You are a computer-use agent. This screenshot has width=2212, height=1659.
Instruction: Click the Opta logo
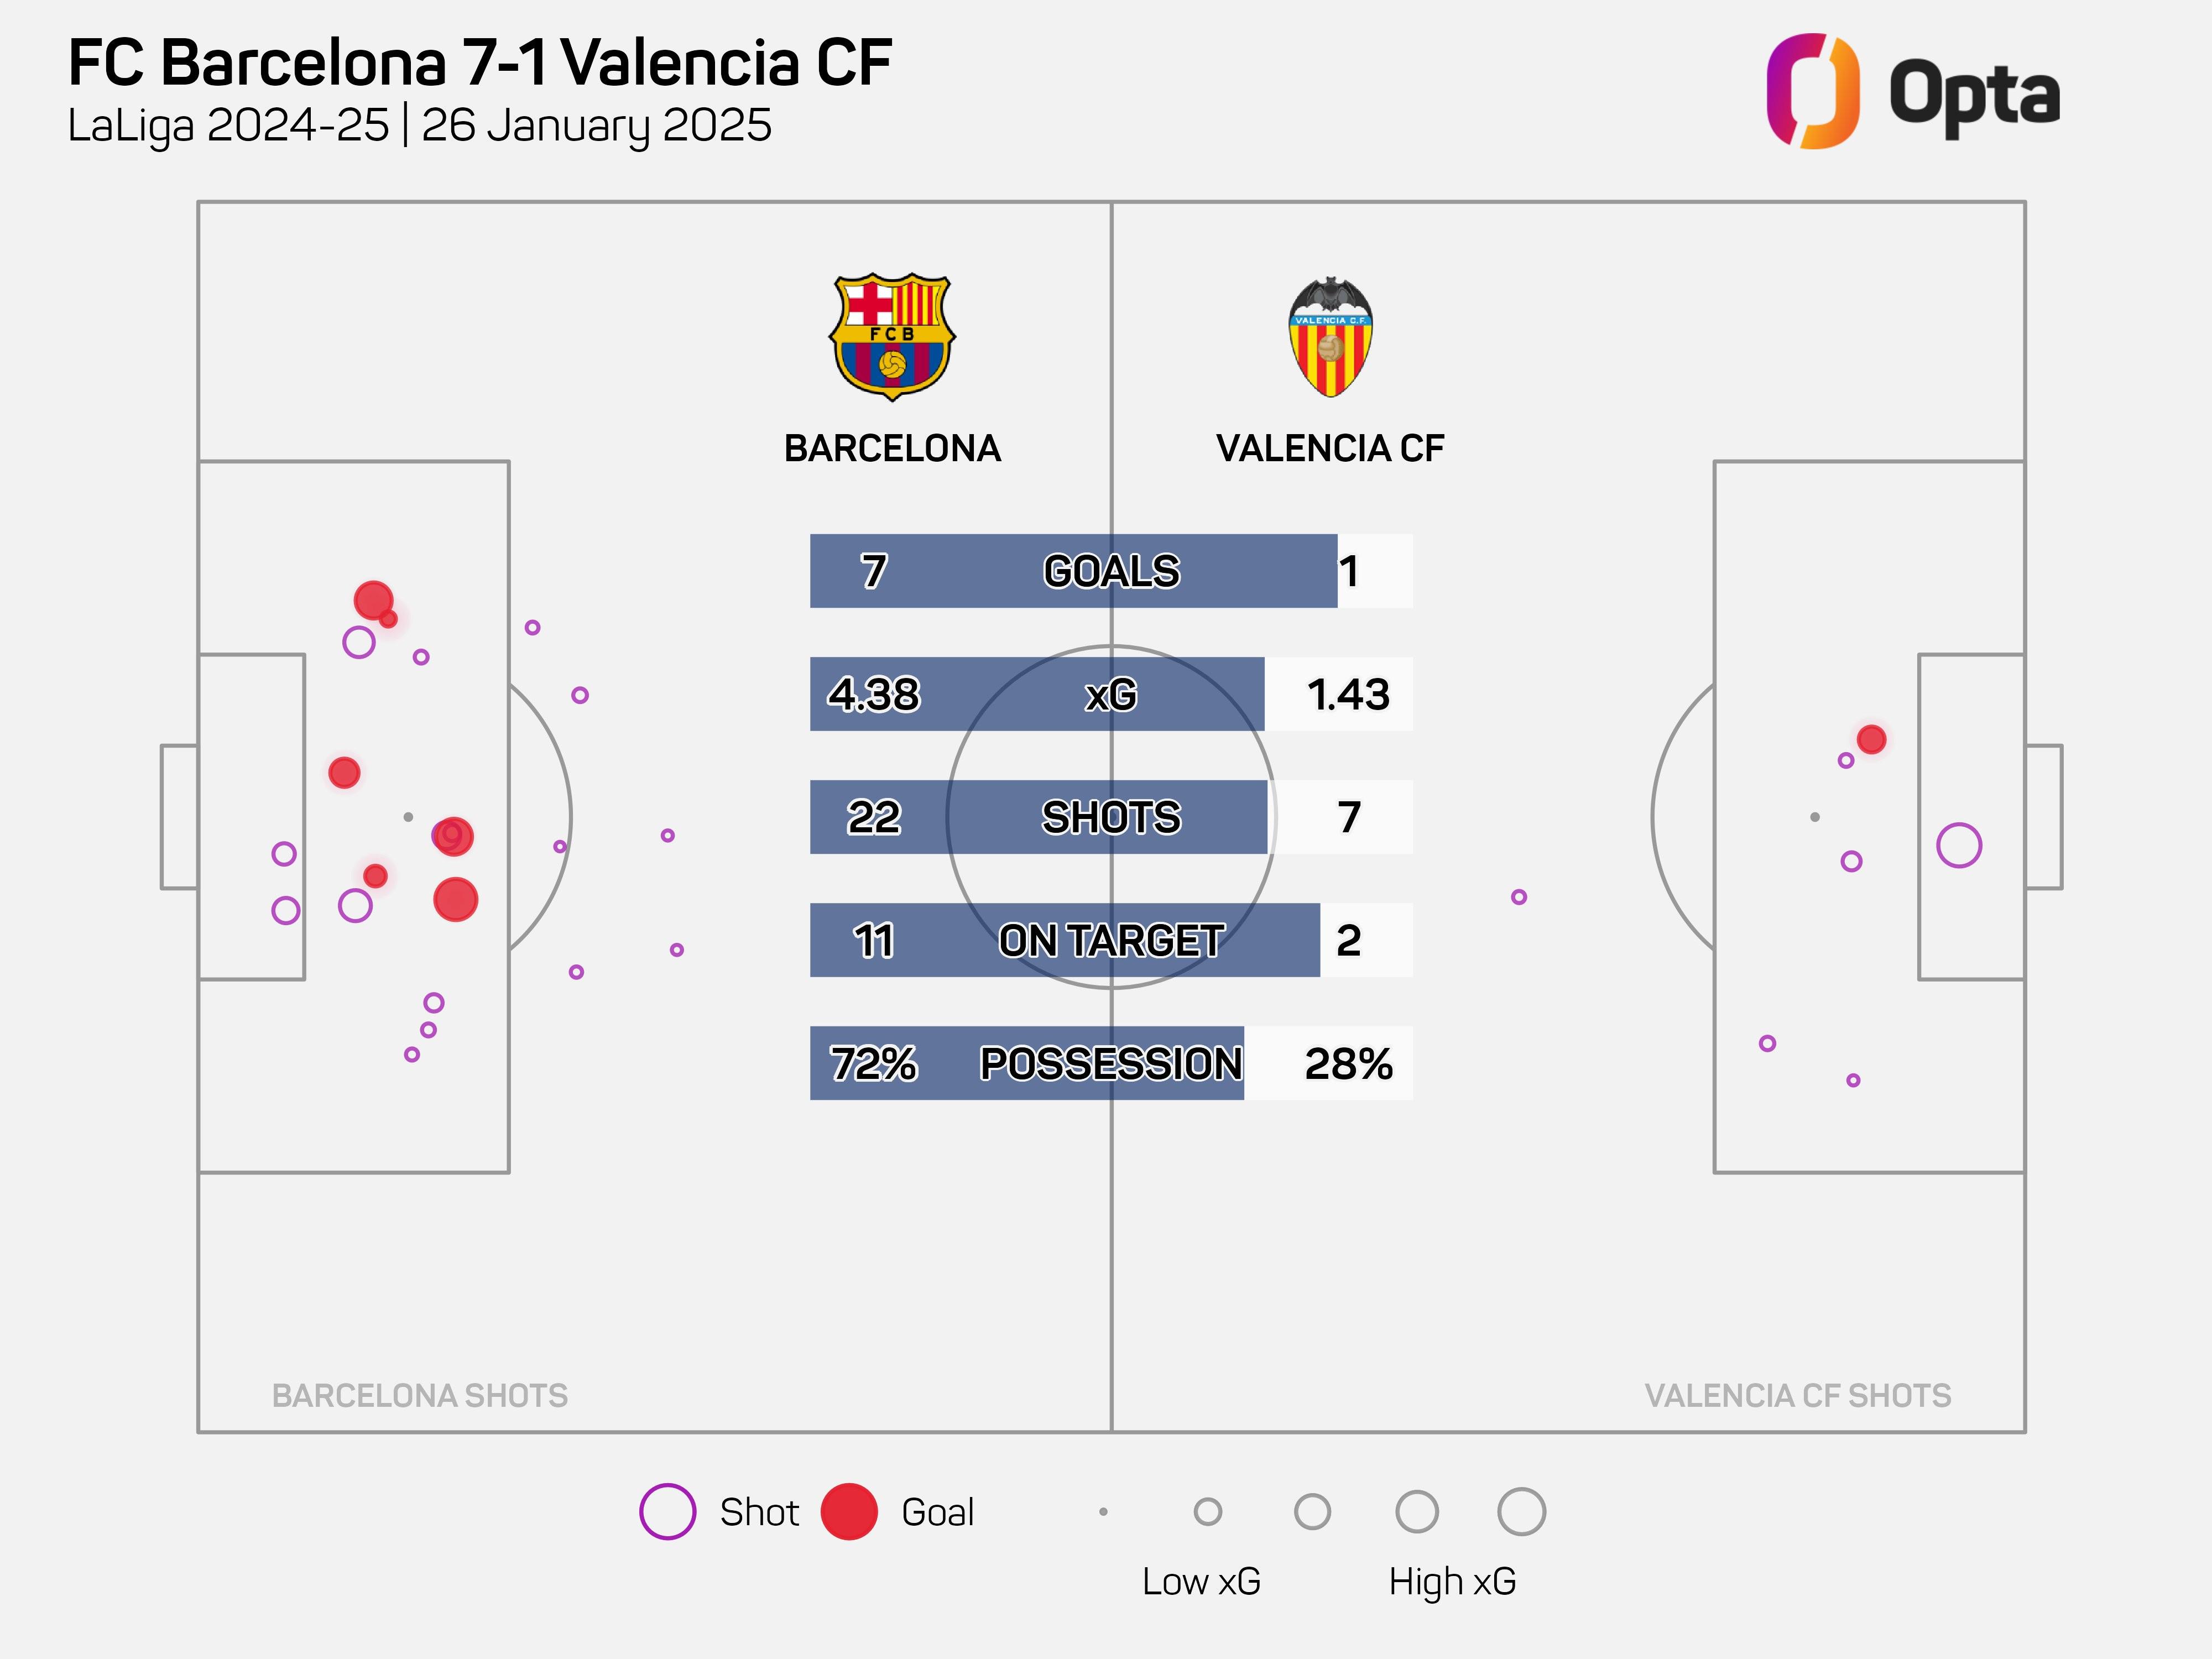pos(1912,92)
